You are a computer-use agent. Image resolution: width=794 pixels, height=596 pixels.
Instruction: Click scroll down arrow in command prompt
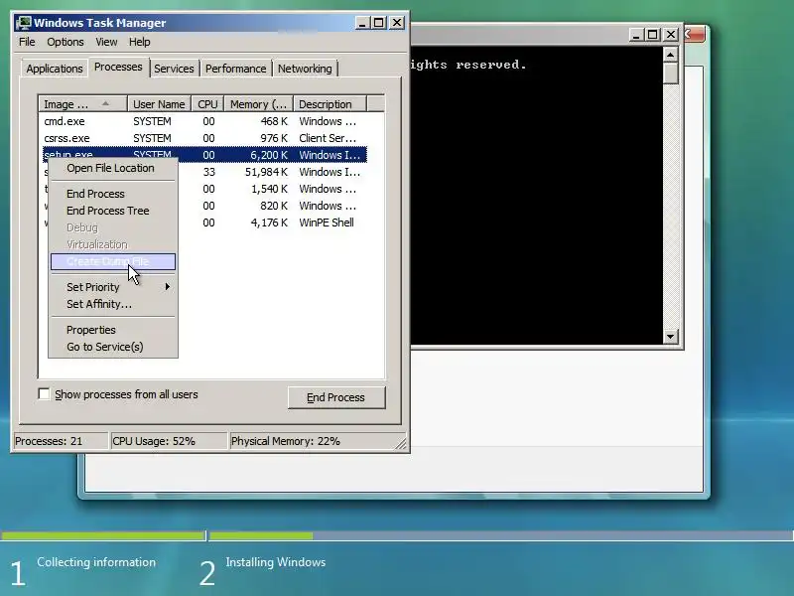tap(671, 336)
